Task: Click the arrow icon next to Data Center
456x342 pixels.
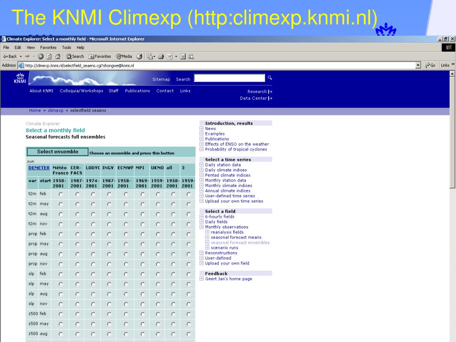Action: click(270, 98)
